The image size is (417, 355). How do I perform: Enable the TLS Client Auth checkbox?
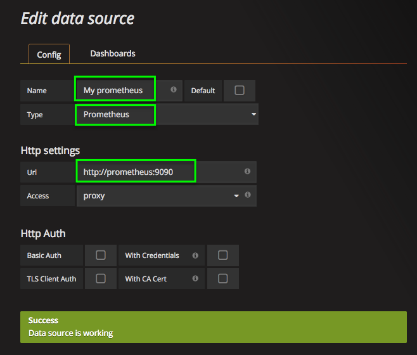[x=101, y=279]
